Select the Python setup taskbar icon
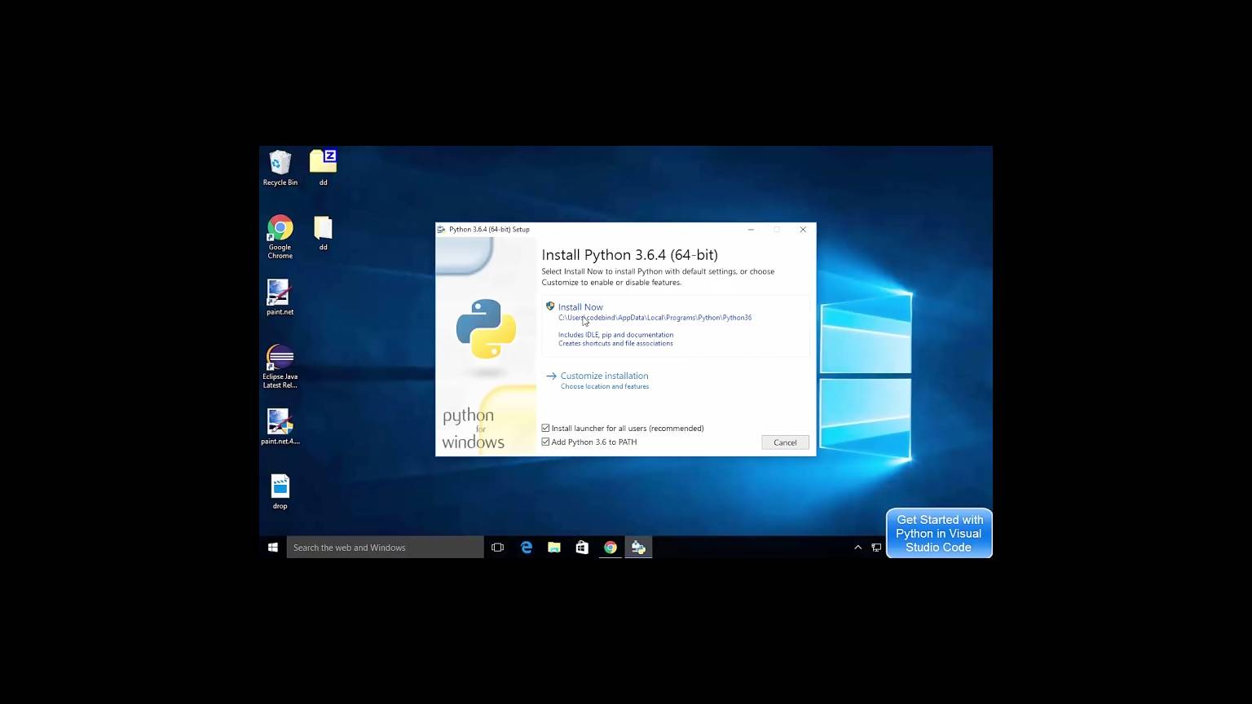Viewport: 1252px width, 704px height. pos(638,548)
